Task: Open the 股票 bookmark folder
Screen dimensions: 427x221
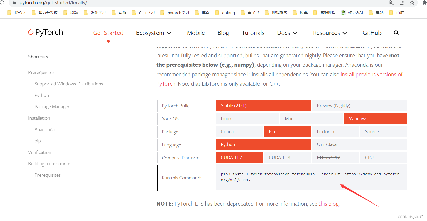Action: (x=300, y=13)
